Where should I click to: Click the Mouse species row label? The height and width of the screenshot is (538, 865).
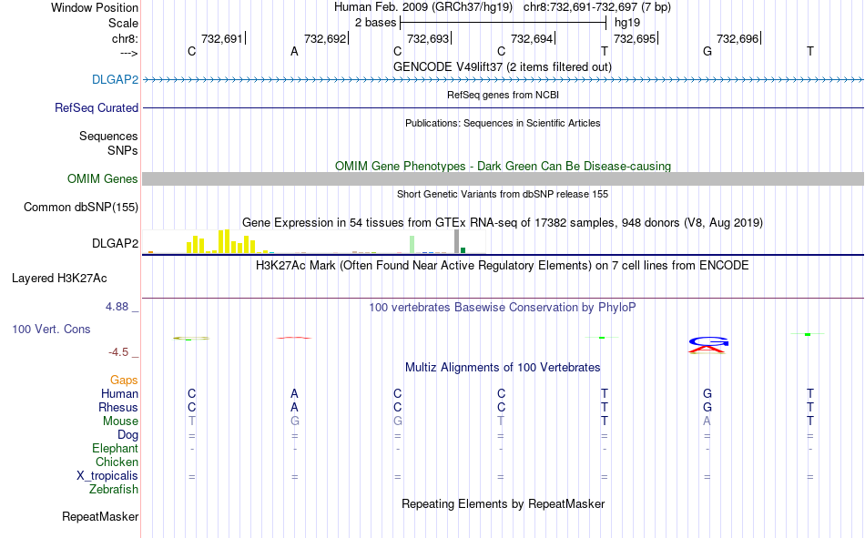(x=120, y=421)
